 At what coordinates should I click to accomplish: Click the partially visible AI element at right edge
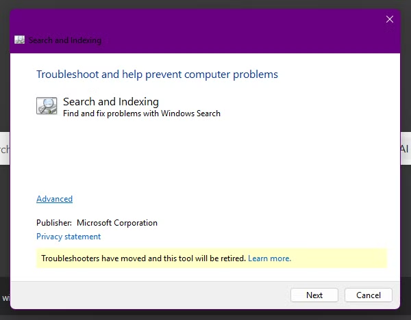coord(405,149)
